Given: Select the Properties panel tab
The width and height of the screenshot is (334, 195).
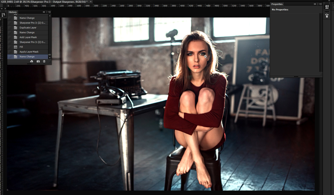Looking at the screenshot, I should [277, 4].
